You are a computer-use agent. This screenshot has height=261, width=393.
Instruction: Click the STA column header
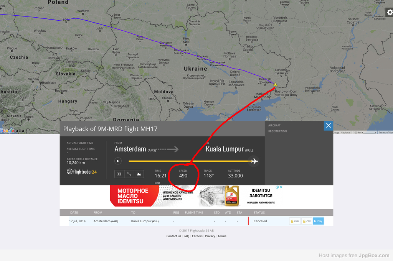point(239,212)
